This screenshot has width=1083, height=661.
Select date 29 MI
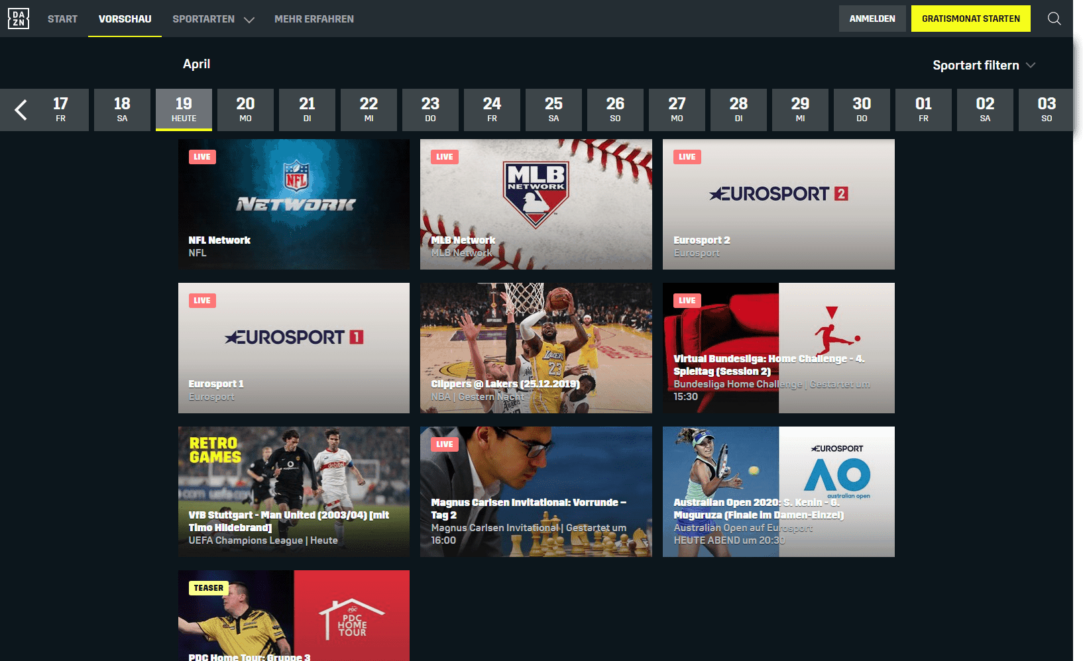click(800, 110)
